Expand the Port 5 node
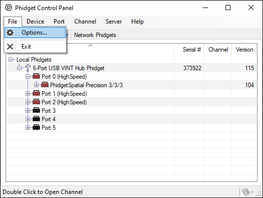 [x=28, y=127]
